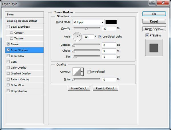Click the Opacity value field
The height and width of the screenshot is (130, 171).
pos(109,29)
